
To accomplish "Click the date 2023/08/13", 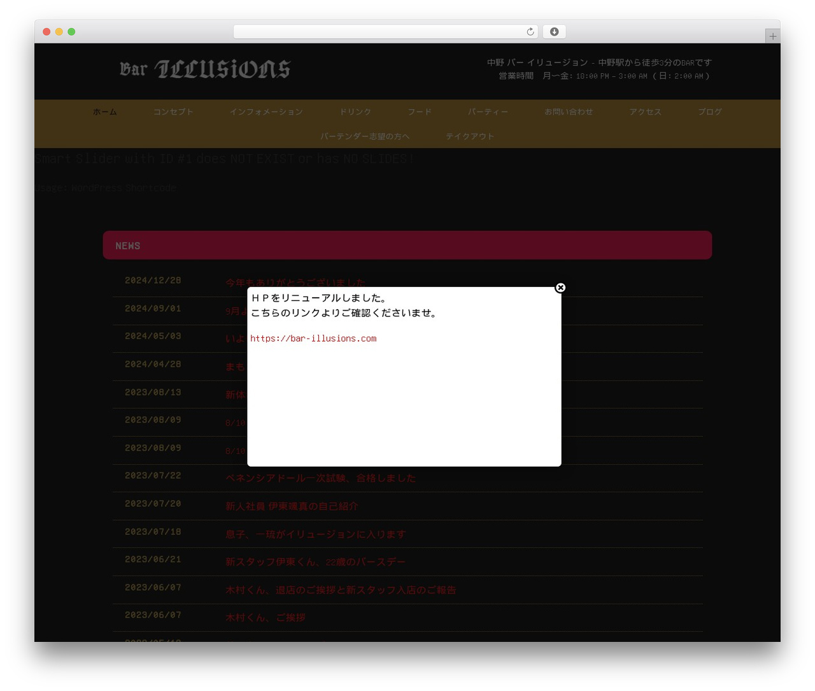I will pos(153,392).
